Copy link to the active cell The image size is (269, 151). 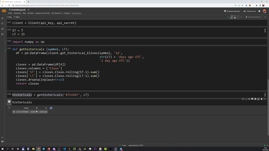(249, 99)
